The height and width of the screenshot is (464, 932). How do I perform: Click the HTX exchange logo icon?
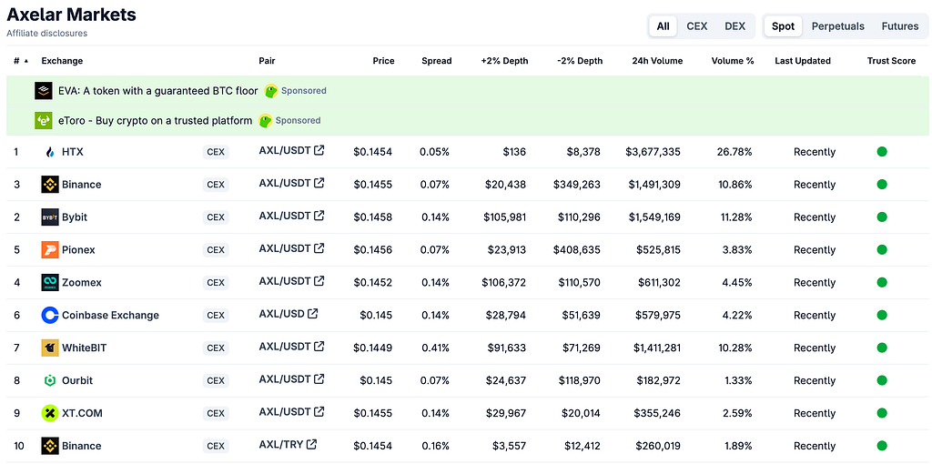50,152
